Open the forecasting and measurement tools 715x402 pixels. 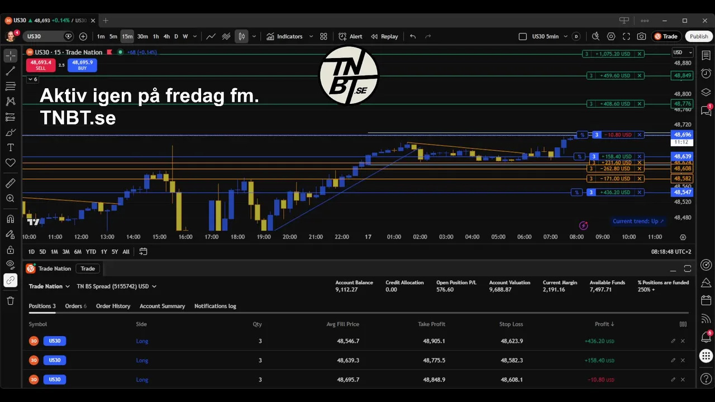(x=10, y=117)
